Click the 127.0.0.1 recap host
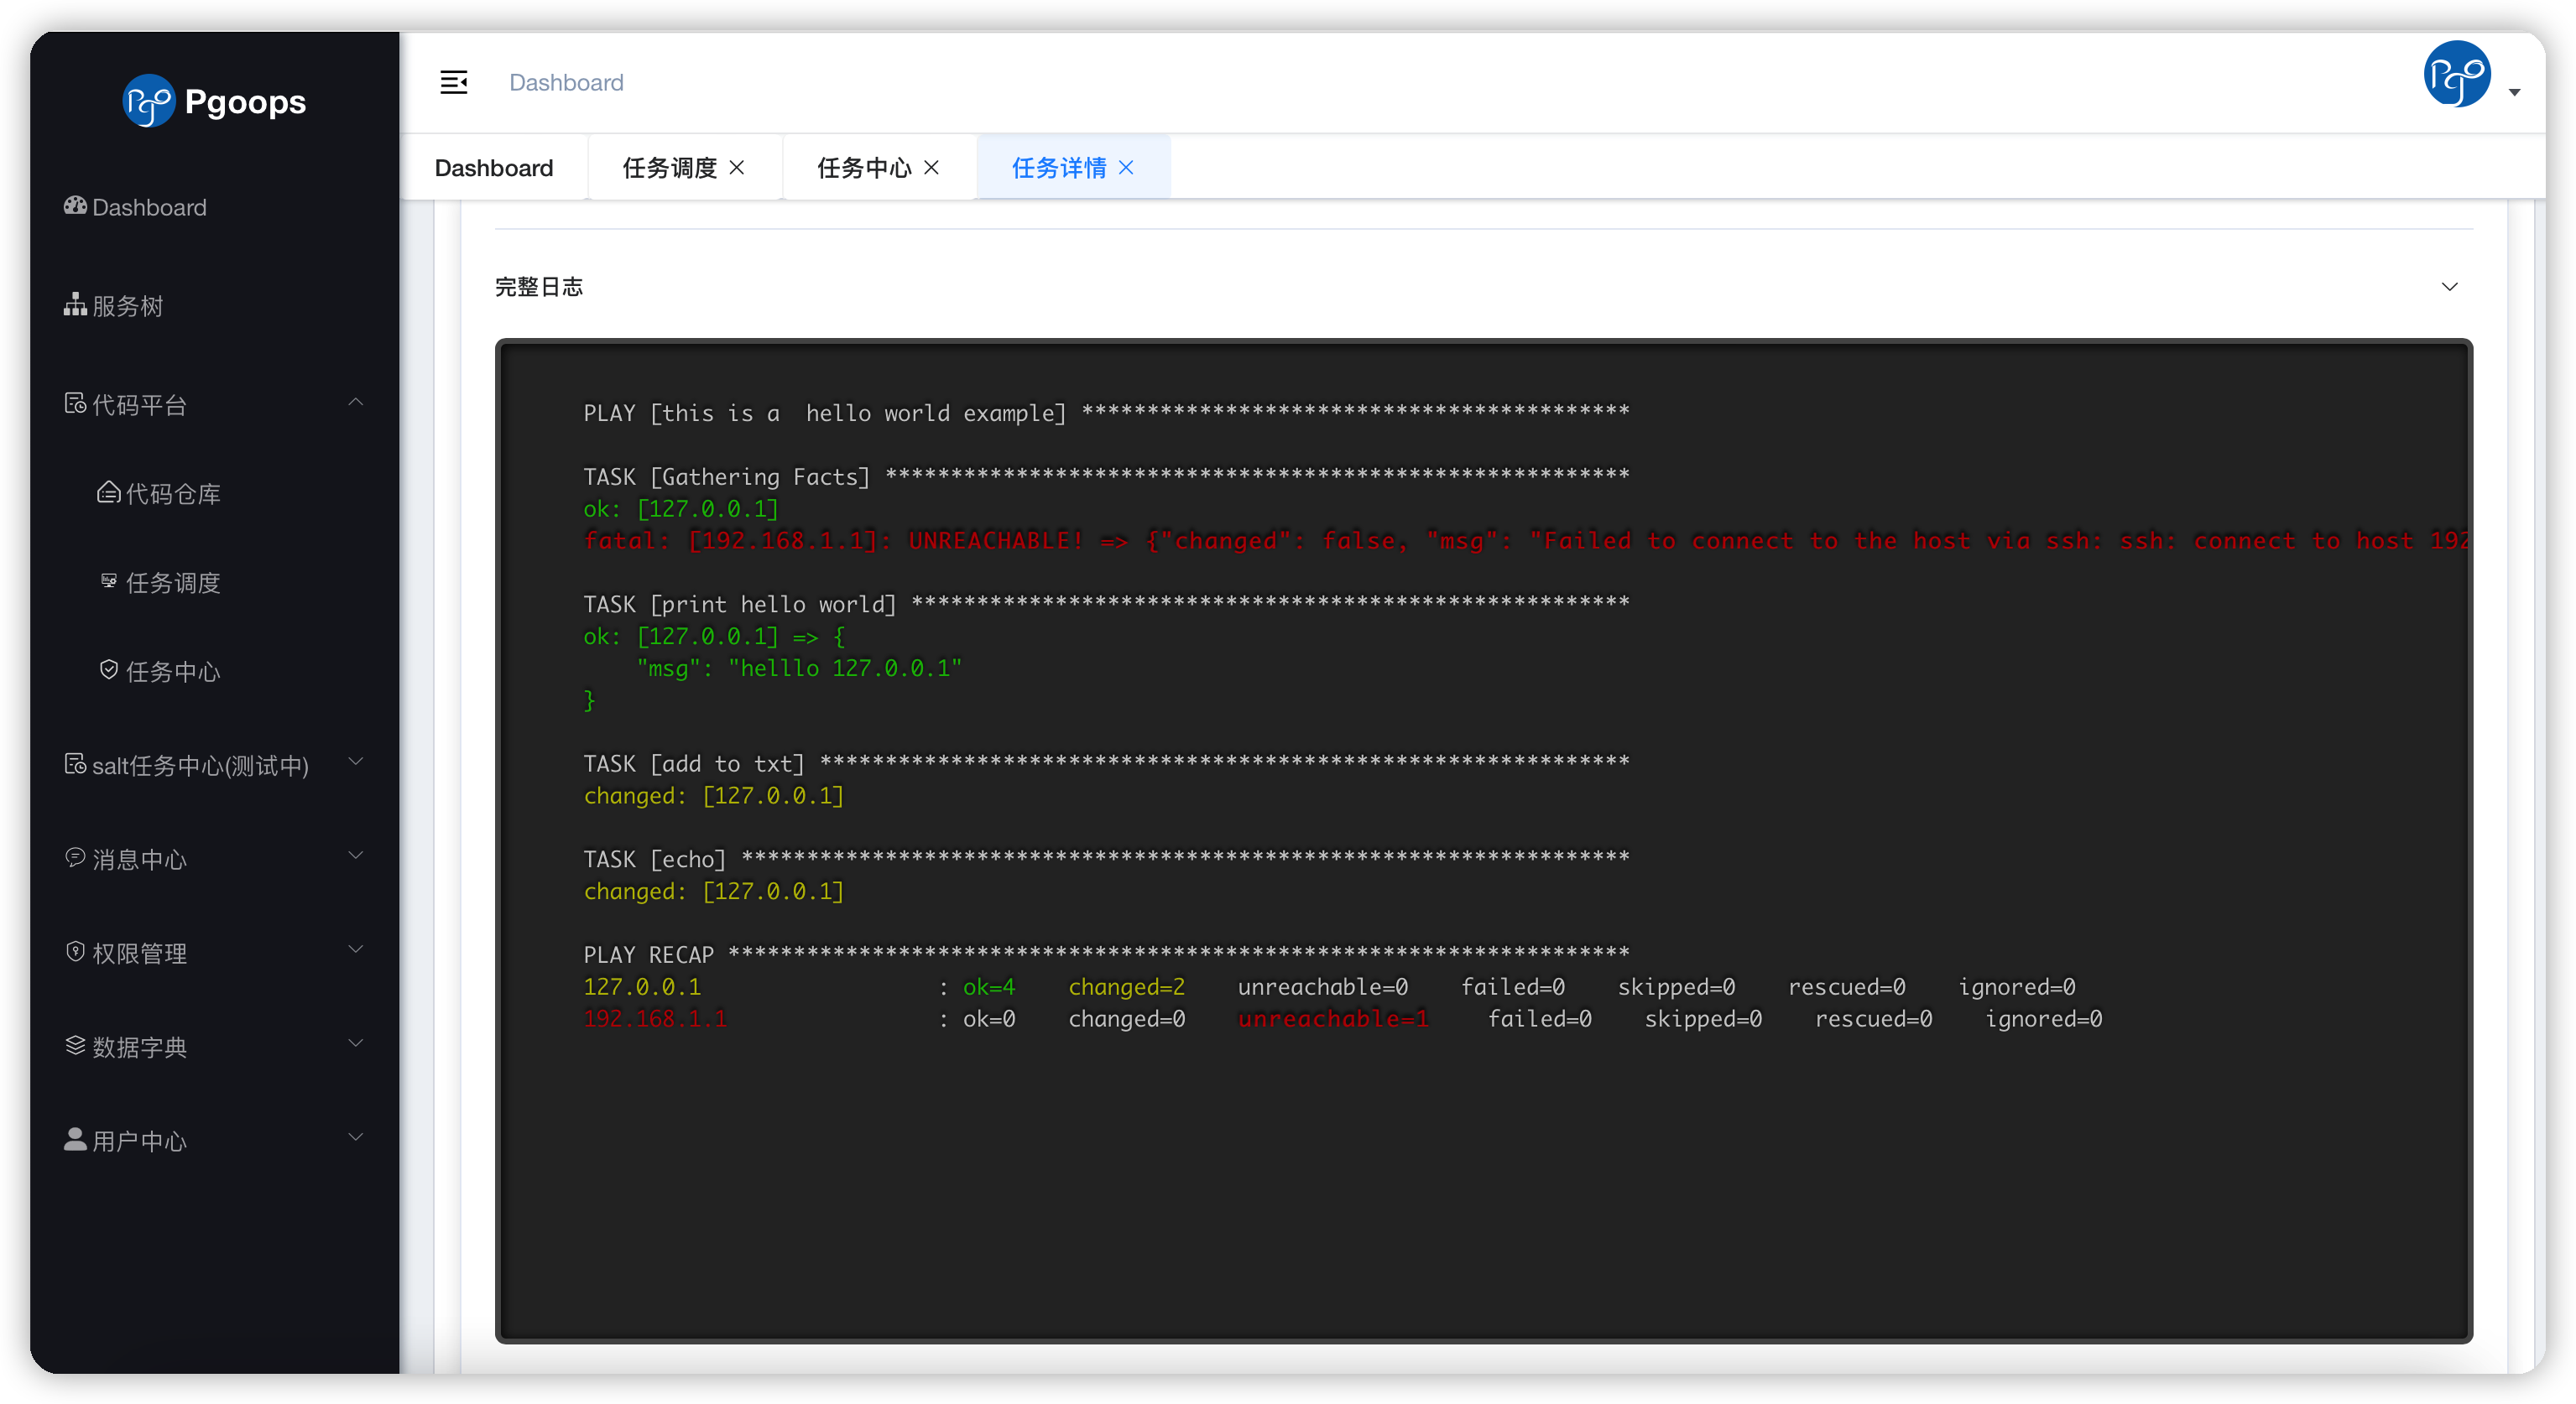 point(642,986)
